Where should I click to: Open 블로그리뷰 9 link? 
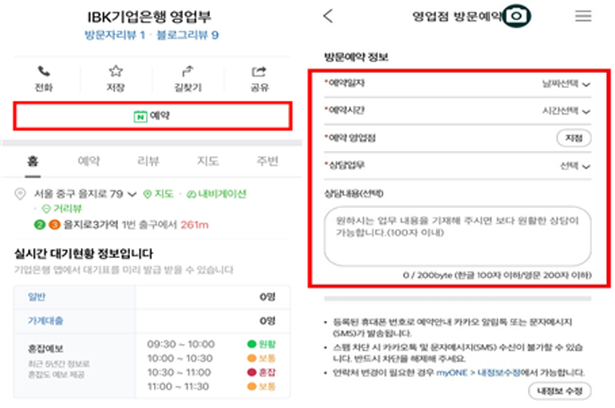pyautogui.click(x=187, y=35)
